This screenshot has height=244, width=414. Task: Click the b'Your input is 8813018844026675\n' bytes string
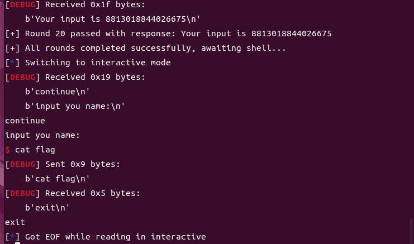coord(113,20)
